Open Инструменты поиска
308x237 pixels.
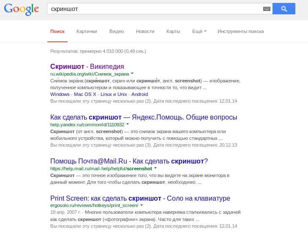tap(241, 31)
